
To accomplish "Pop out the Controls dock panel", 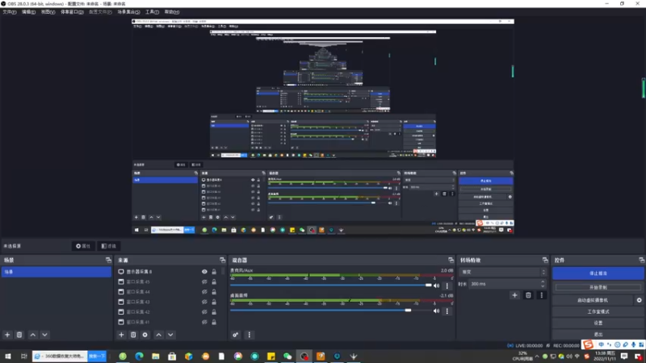I will click(641, 260).
